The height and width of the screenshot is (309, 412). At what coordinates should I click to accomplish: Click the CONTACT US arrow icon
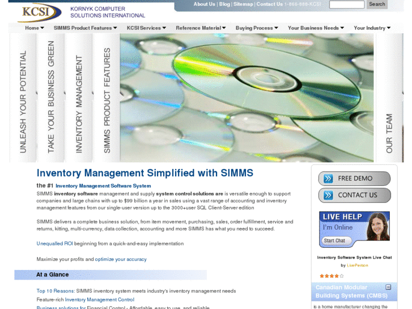pyautogui.click(x=328, y=196)
